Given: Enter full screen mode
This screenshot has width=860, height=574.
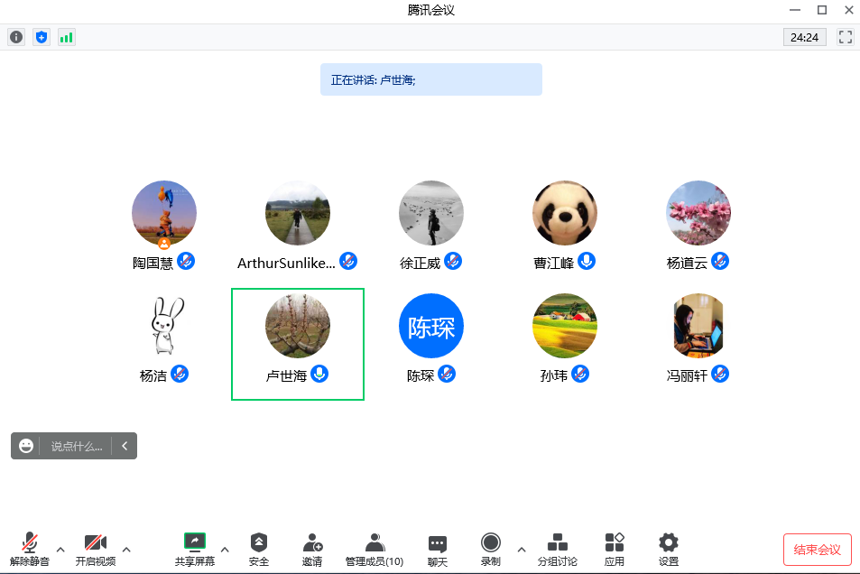Looking at the screenshot, I should click(x=846, y=37).
